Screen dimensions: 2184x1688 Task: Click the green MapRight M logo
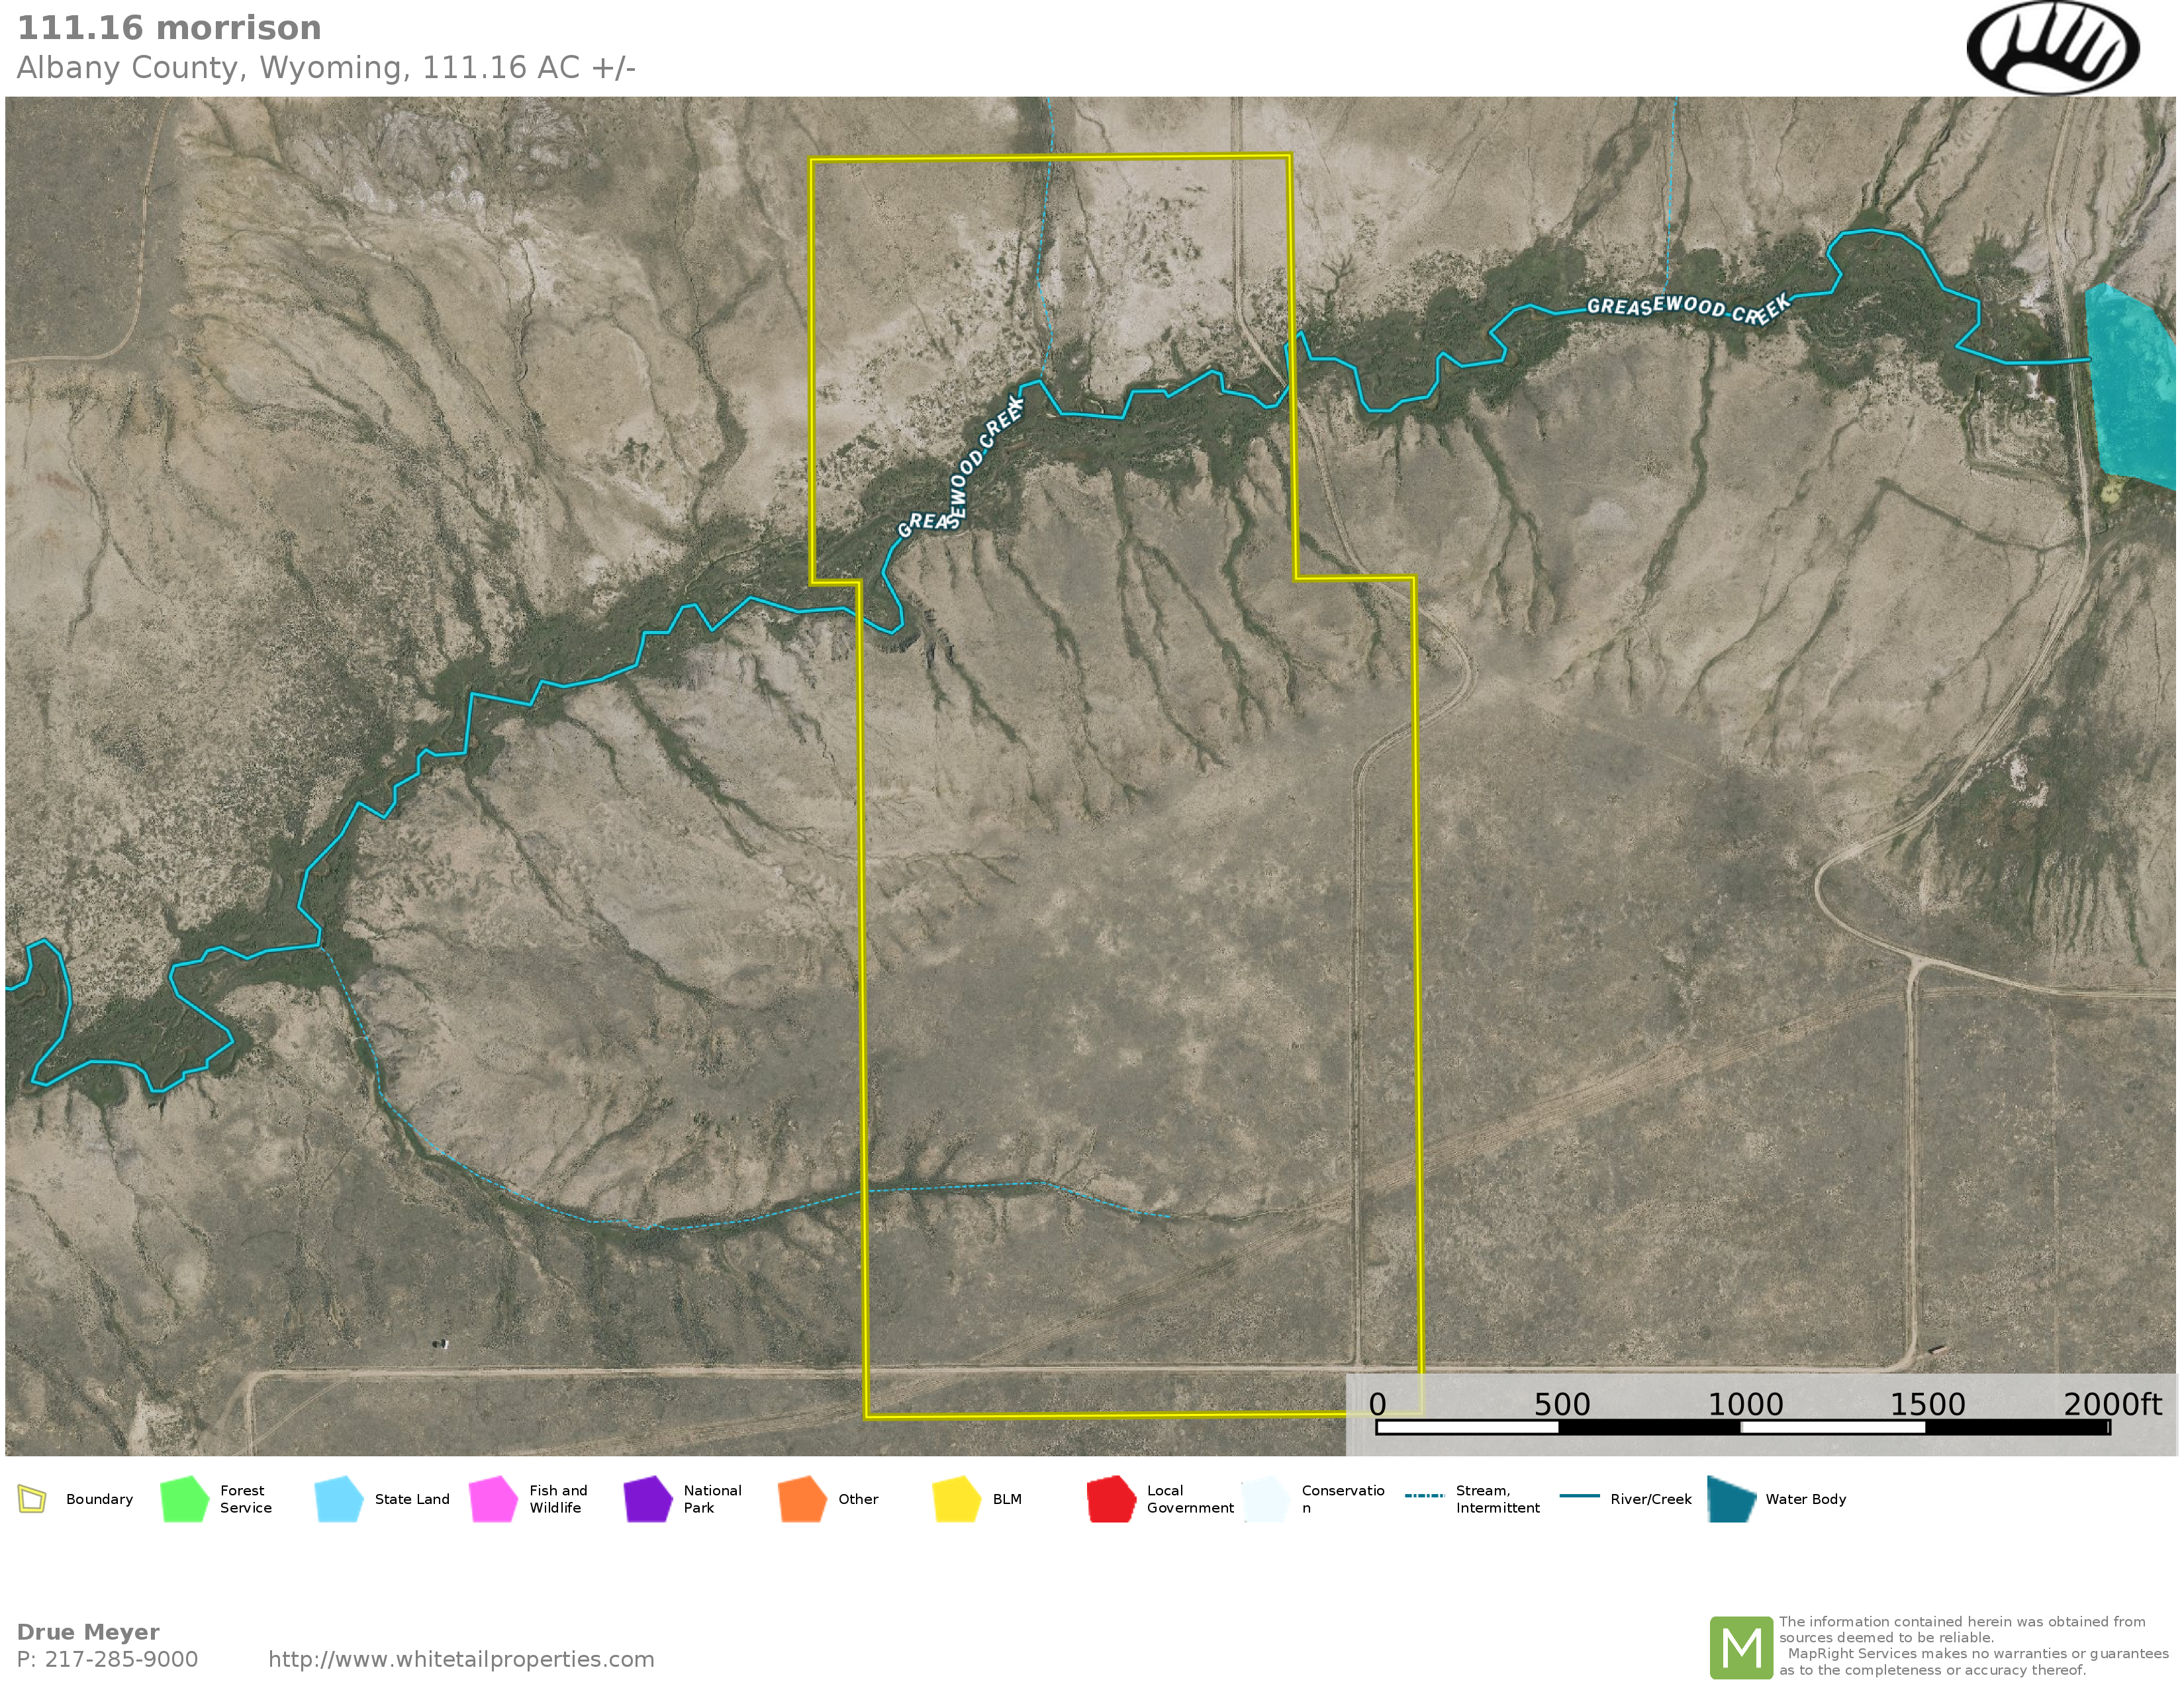click(1741, 1647)
